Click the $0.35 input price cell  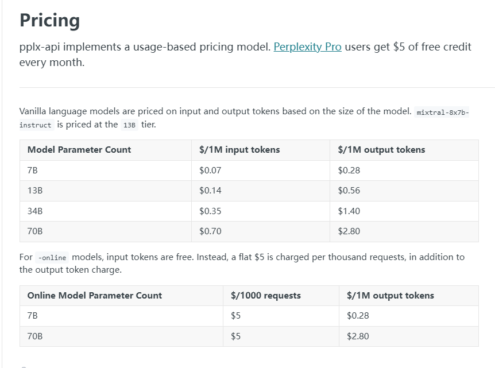coord(210,211)
